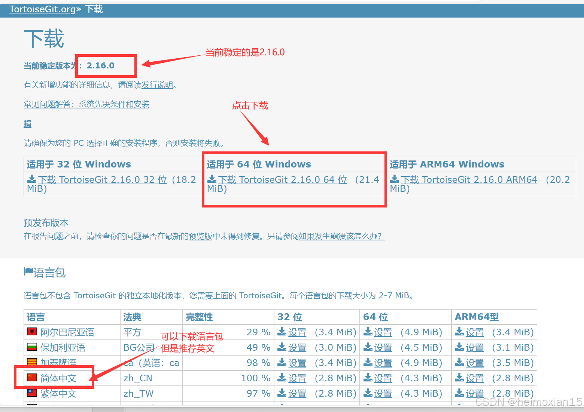
Task: Click the 语言包 section heading
Action: 49,273
